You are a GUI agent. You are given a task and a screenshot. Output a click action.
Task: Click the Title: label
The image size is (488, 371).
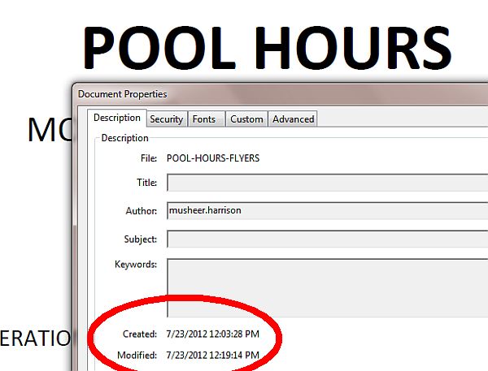147,183
